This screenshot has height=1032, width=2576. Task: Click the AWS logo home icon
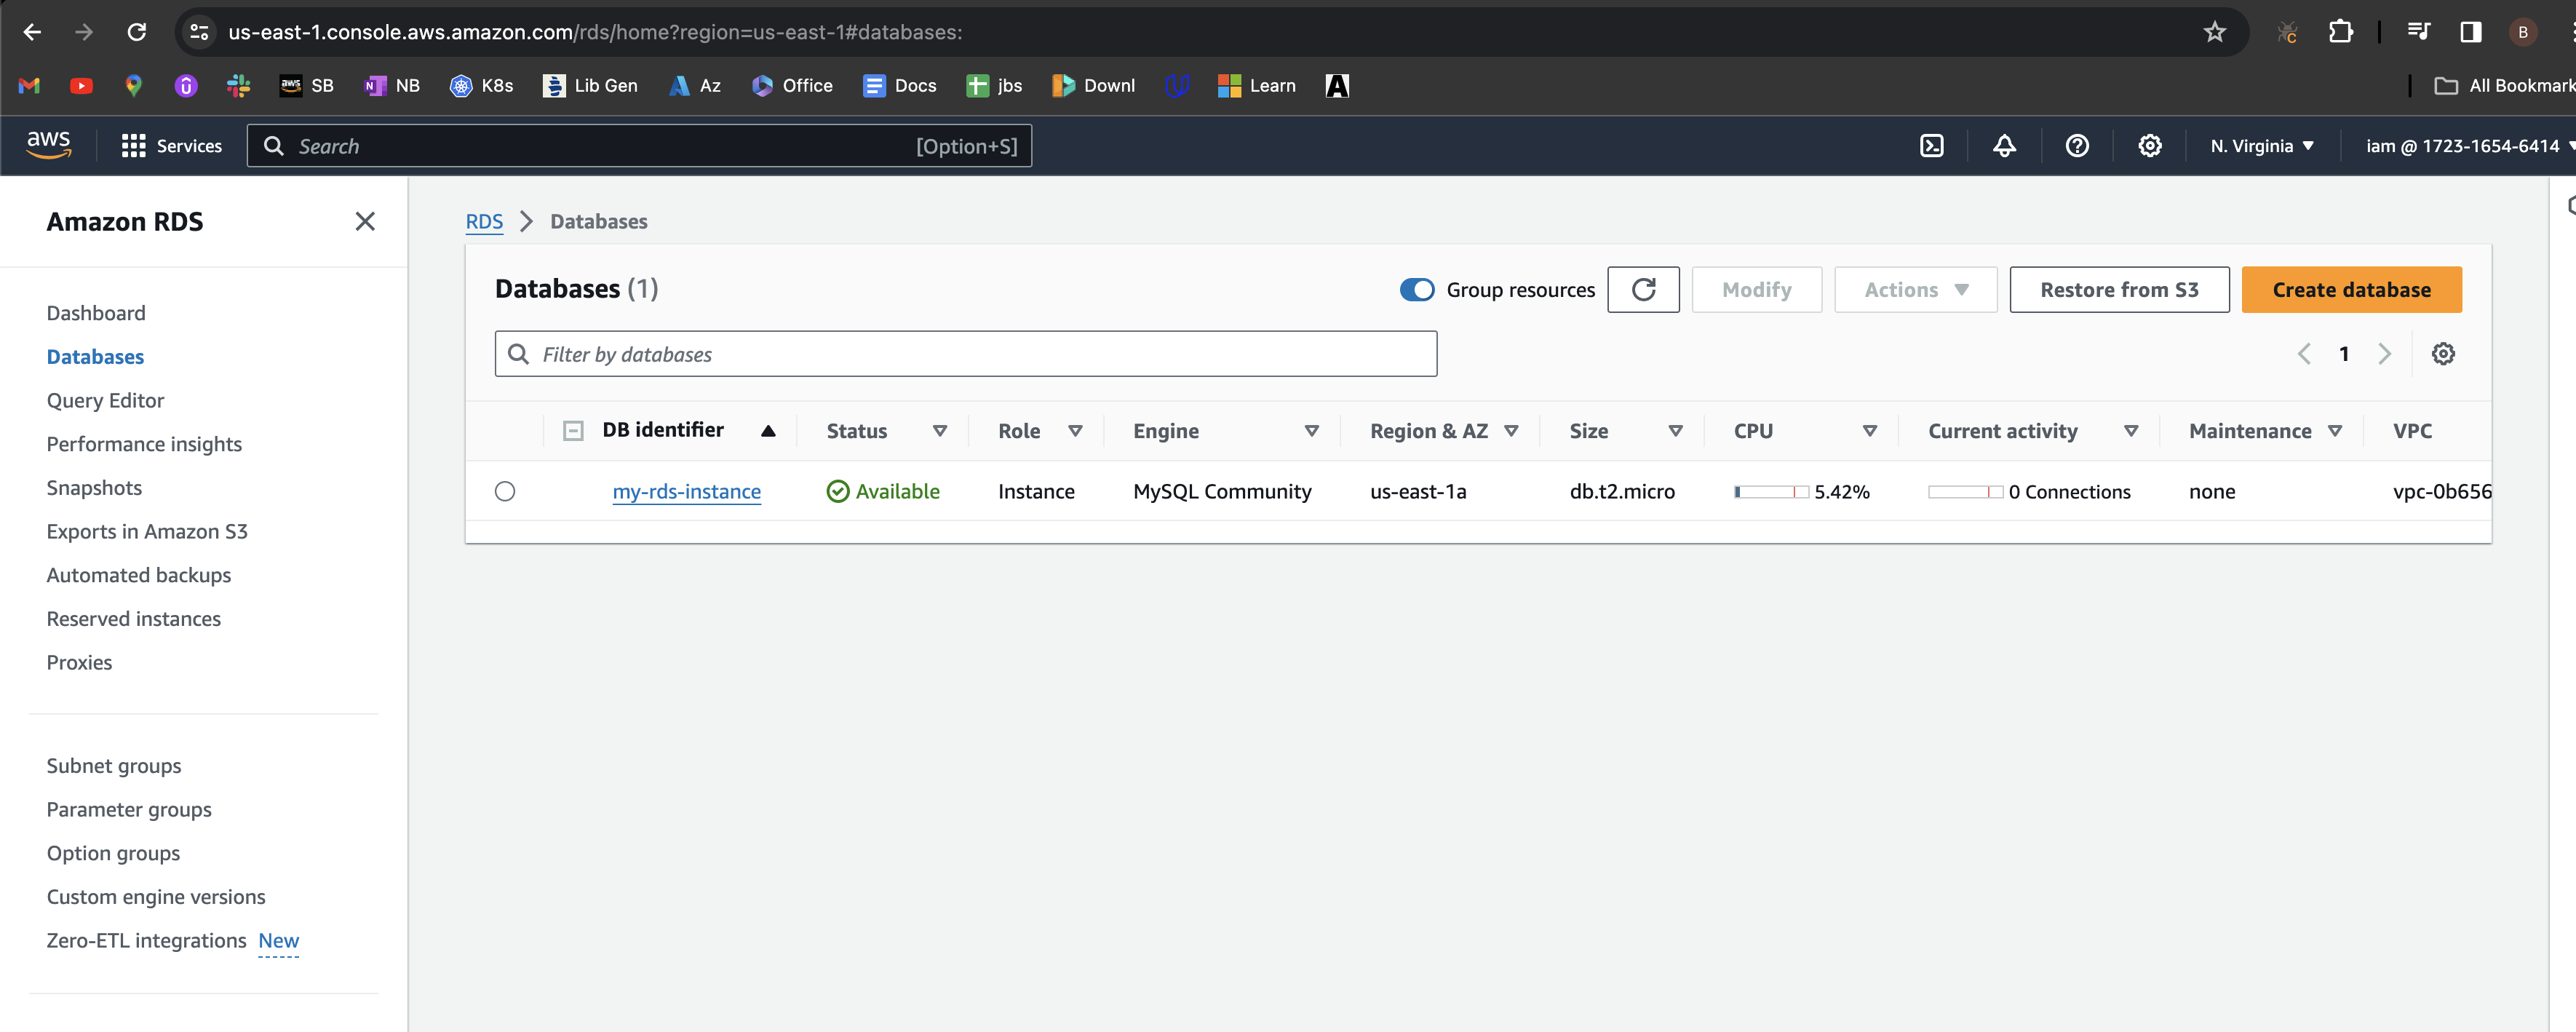pyautogui.click(x=48, y=145)
